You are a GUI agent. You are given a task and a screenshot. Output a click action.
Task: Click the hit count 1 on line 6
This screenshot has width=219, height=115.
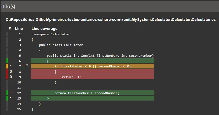click(x=11, y=61)
